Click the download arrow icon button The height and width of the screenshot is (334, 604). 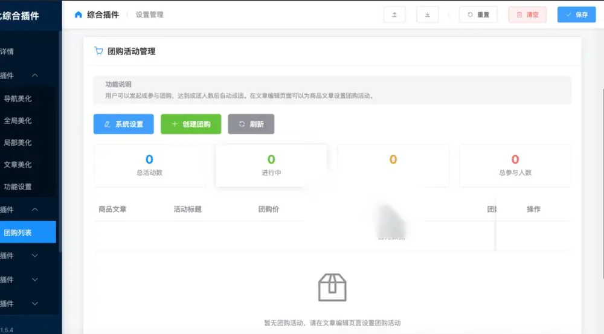coord(427,14)
